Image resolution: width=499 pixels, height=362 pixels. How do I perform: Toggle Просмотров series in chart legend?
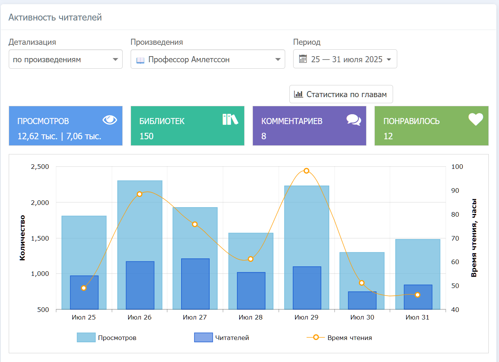106,338
